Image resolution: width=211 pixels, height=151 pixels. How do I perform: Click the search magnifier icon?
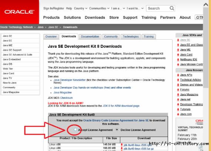pos(172,9)
